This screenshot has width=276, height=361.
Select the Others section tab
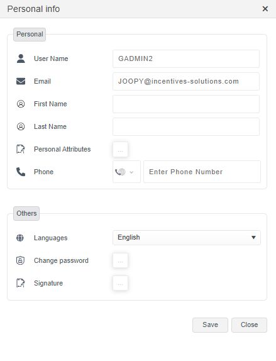point(26,213)
